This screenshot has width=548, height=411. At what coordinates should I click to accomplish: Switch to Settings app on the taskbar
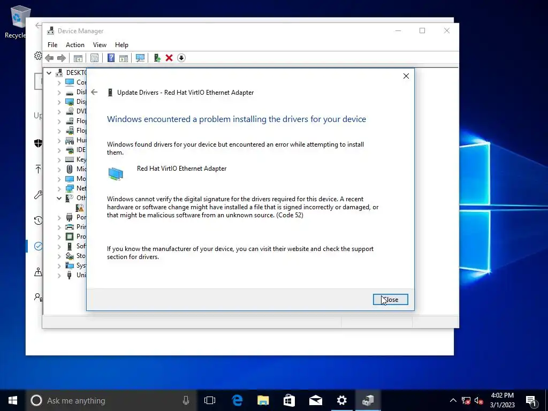pyautogui.click(x=342, y=400)
